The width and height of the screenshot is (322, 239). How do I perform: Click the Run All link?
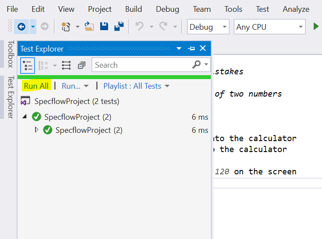click(x=36, y=86)
